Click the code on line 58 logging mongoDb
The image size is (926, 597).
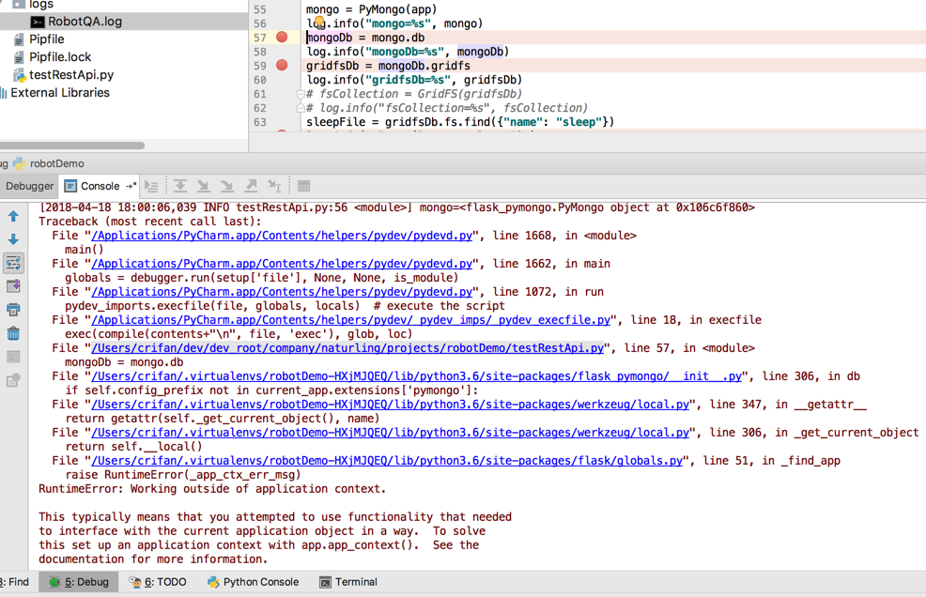[x=408, y=52]
